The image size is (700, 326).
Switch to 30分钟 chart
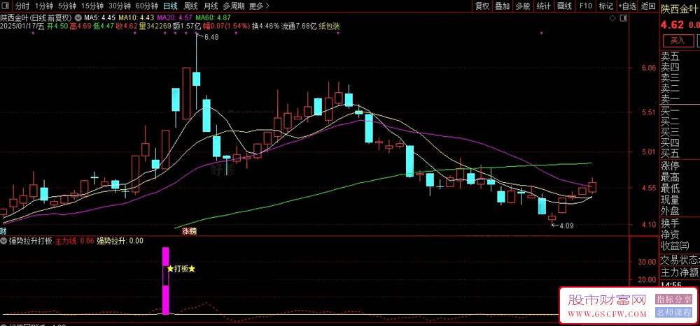point(120,6)
